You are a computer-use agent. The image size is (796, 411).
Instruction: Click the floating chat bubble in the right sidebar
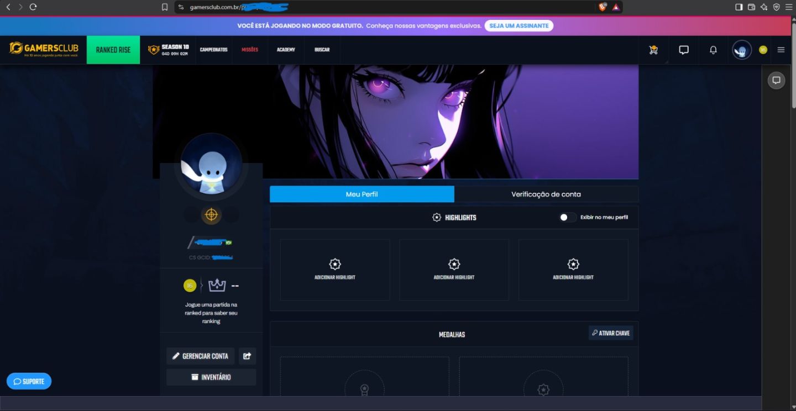(x=776, y=80)
